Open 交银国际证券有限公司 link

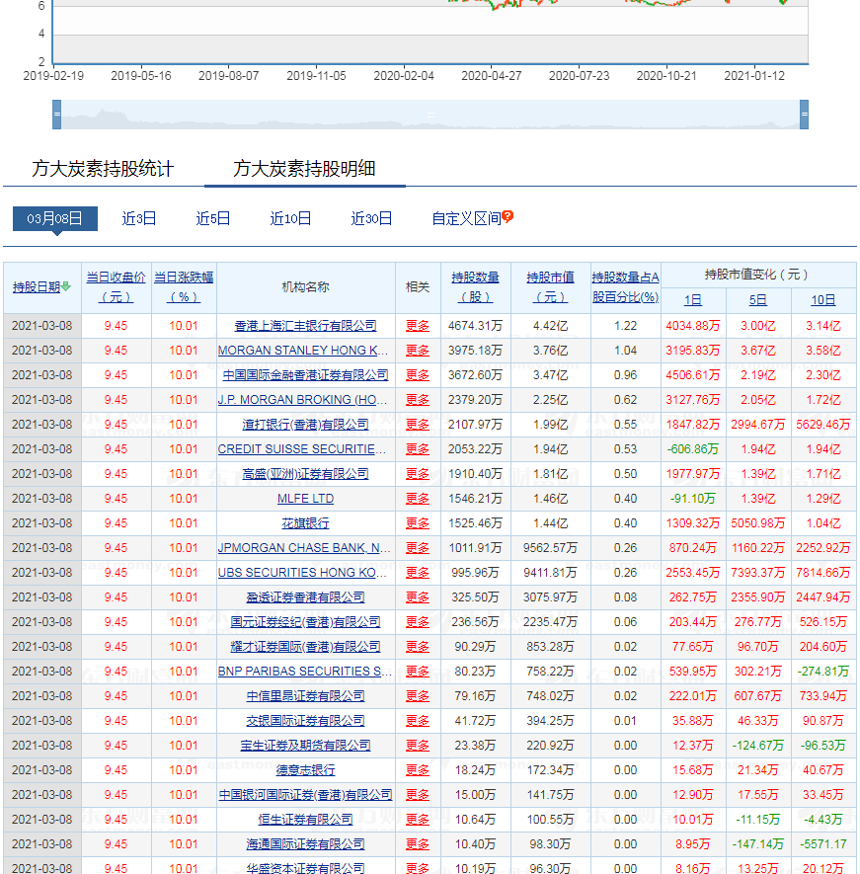tap(305, 721)
